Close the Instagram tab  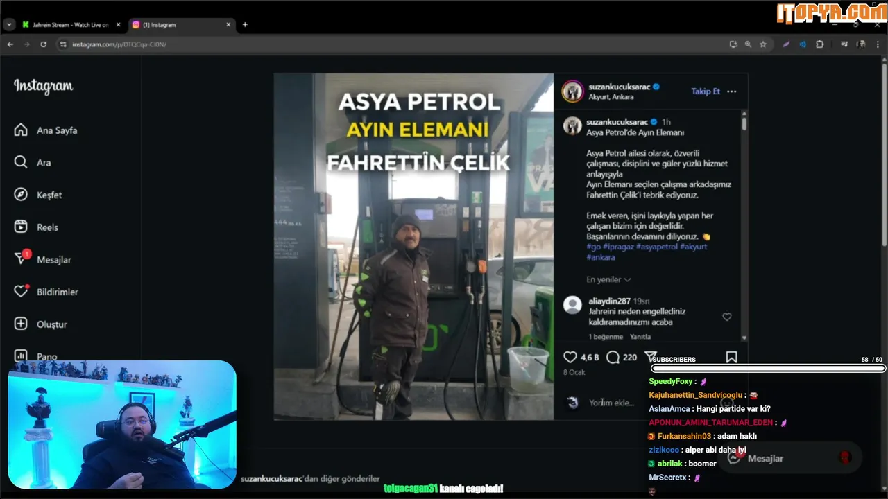[228, 25]
